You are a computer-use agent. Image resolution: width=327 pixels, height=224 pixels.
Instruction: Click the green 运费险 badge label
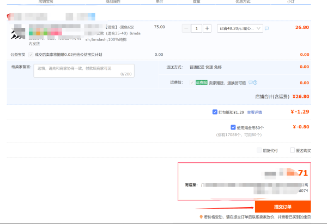click(202, 82)
